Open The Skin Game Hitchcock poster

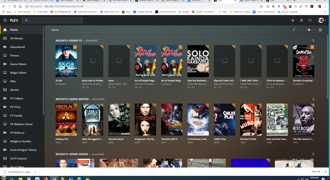point(303,120)
